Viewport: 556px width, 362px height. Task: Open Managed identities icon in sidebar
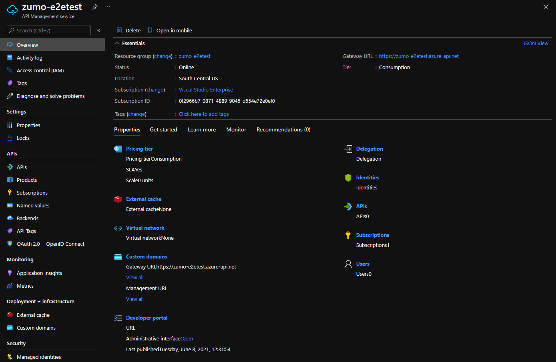(10, 357)
